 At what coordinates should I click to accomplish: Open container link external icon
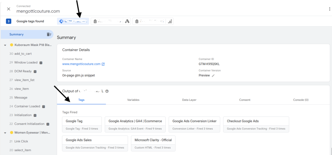(x=103, y=64)
